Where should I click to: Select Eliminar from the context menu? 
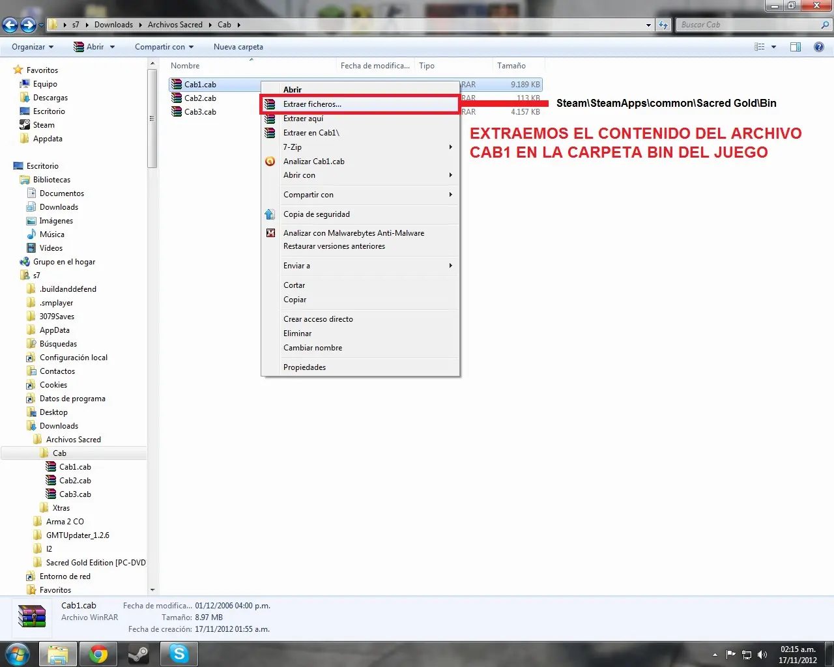point(360,333)
